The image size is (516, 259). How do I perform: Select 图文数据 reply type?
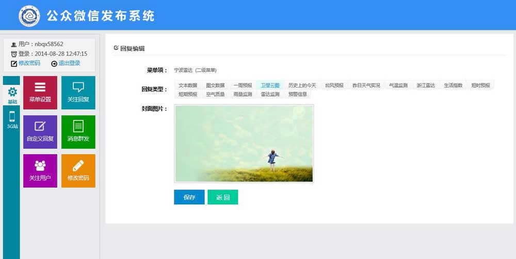(215, 85)
